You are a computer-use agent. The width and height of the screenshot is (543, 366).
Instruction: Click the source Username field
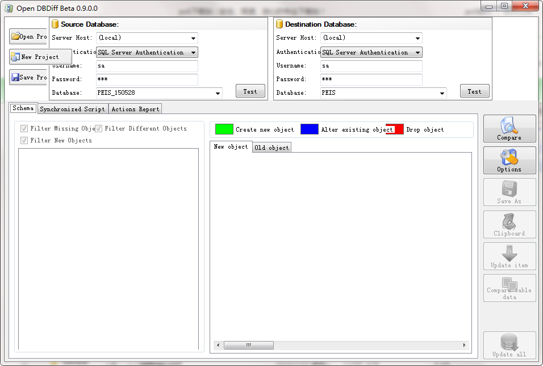click(147, 66)
